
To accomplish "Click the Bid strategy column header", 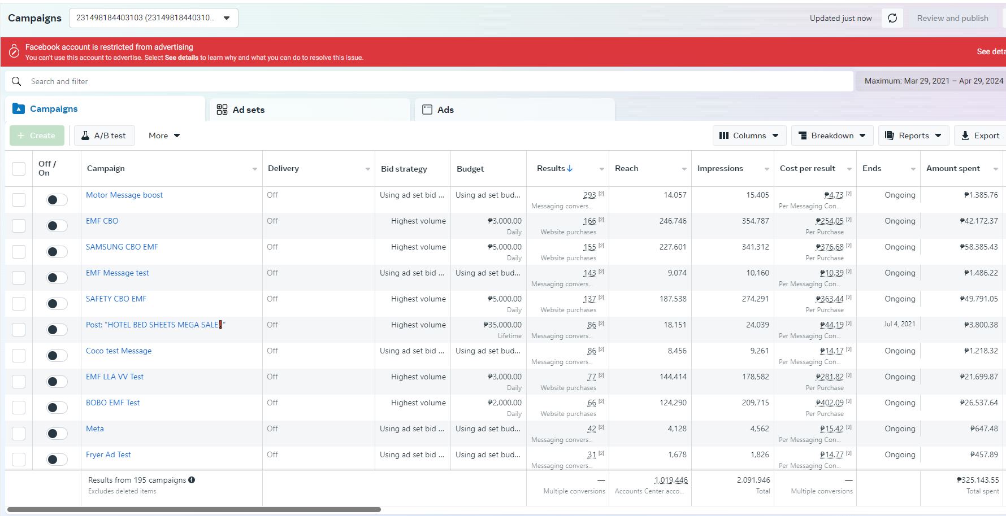I will [404, 169].
